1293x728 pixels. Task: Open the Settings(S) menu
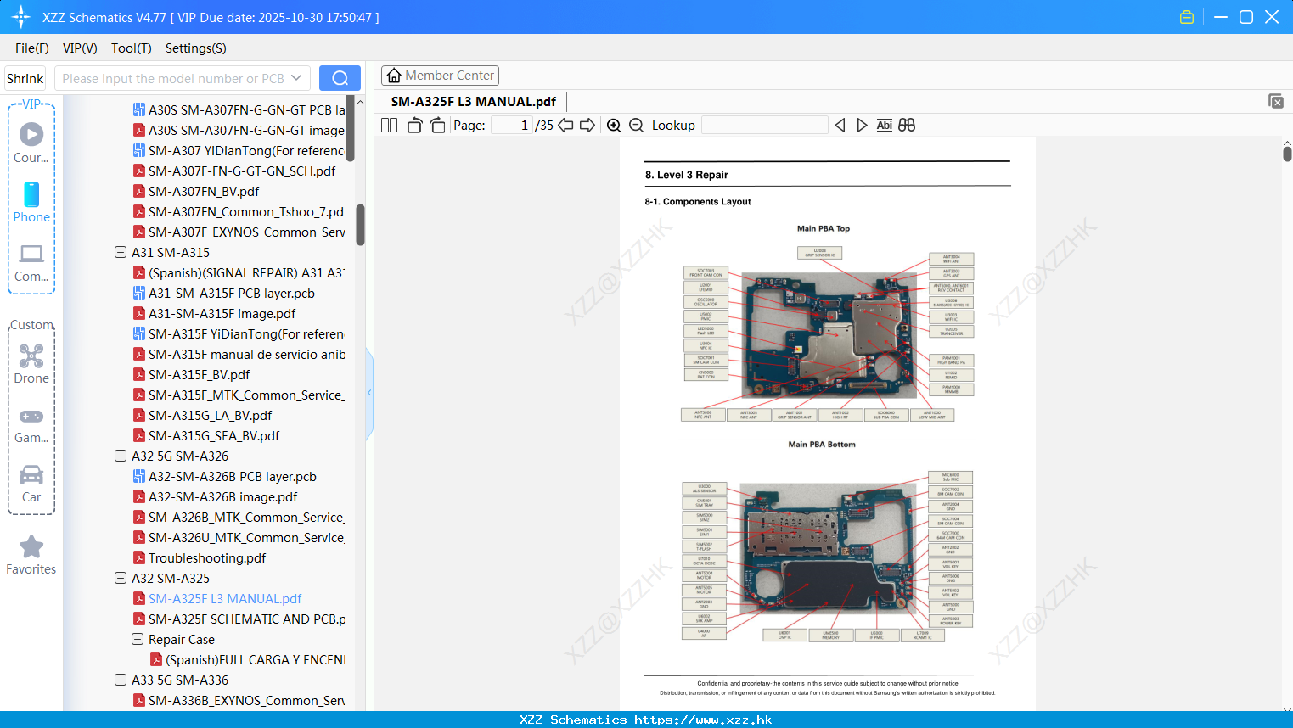[x=196, y=48]
